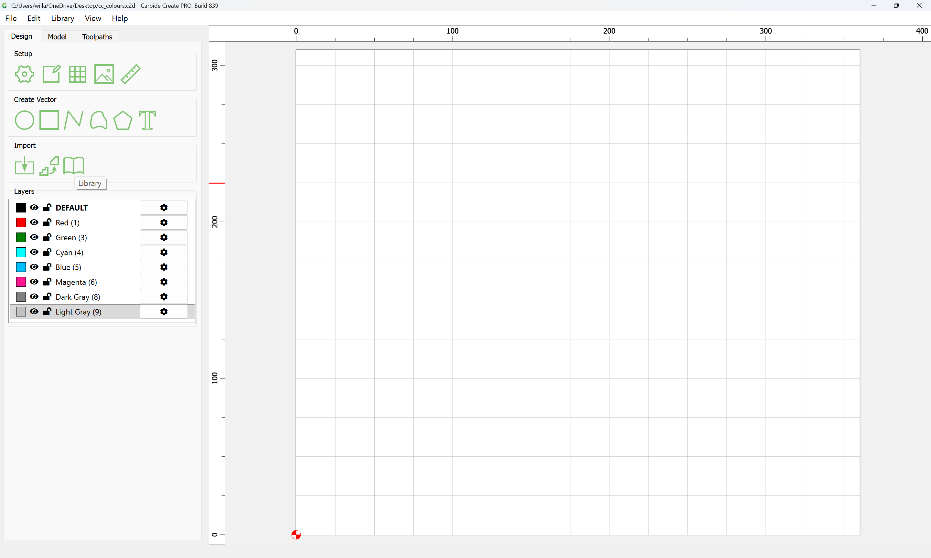The height and width of the screenshot is (558, 931).
Task: Toggle visibility of Cyan (4) layer
Action: click(x=34, y=252)
